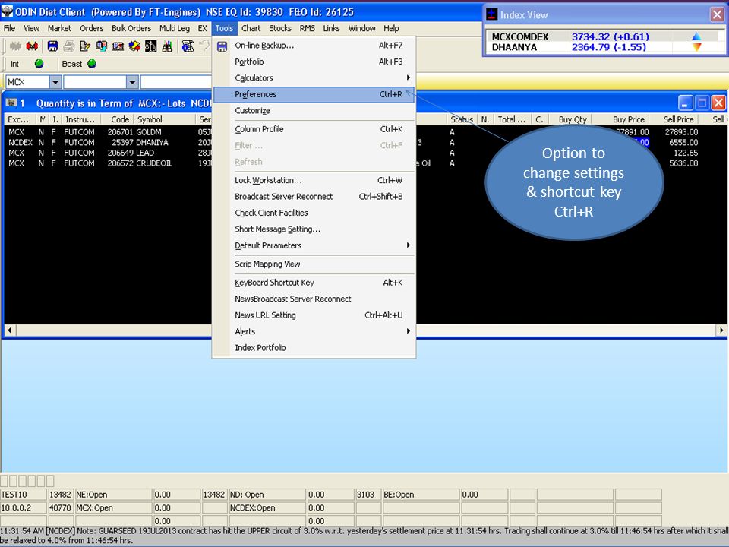Open the Chart menu
Screen dimensions: 729x547
tap(251, 28)
